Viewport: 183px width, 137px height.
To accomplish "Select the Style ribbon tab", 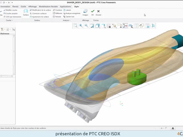I will [76, 7].
